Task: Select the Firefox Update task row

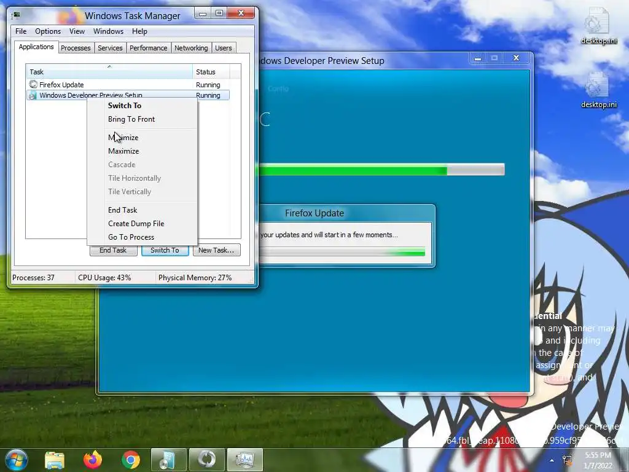Action: [128, 85]
